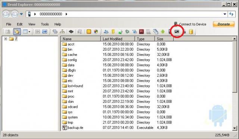Toggle the folders pane toolbar button
Screen dimensions: 239x139
[17, 32]
